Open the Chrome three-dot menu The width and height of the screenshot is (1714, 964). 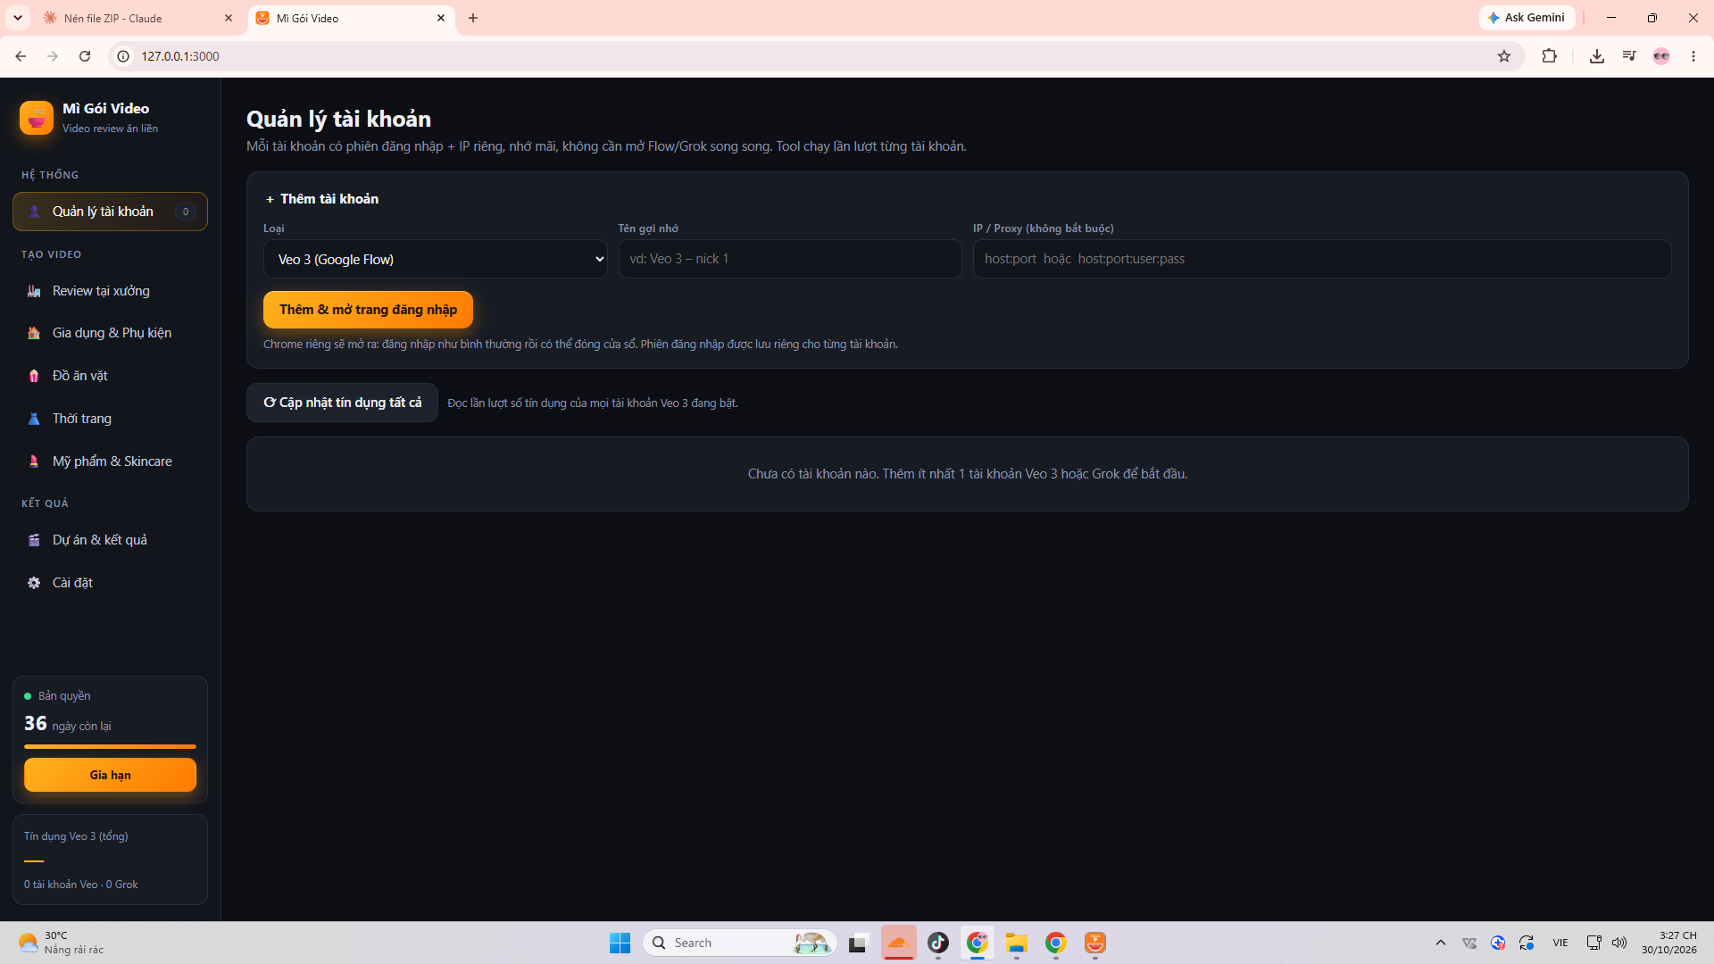coord(1693,56)
